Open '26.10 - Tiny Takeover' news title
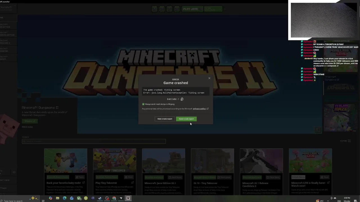360x202 pixels. tap(205, 183)
